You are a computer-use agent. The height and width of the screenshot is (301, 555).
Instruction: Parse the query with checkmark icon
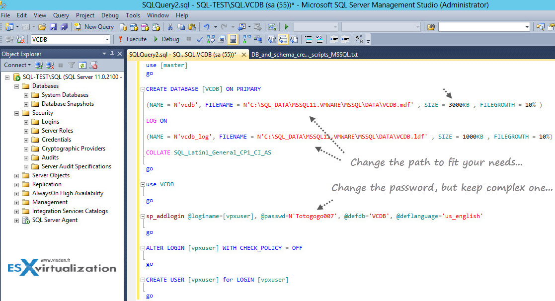(x=200, y=39)
